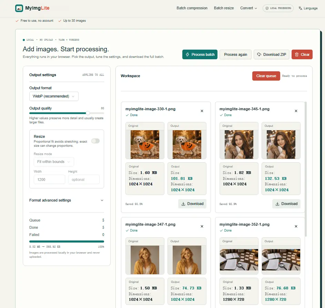Click the batch progress bar at 100%
325x308 pixels.
tap(67, 242)
